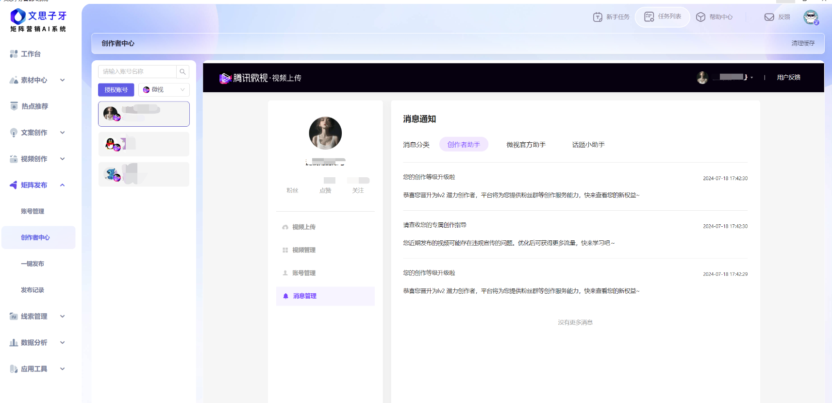
Task: Click the 视频上传 cloud icon
Action: [285, 227]
